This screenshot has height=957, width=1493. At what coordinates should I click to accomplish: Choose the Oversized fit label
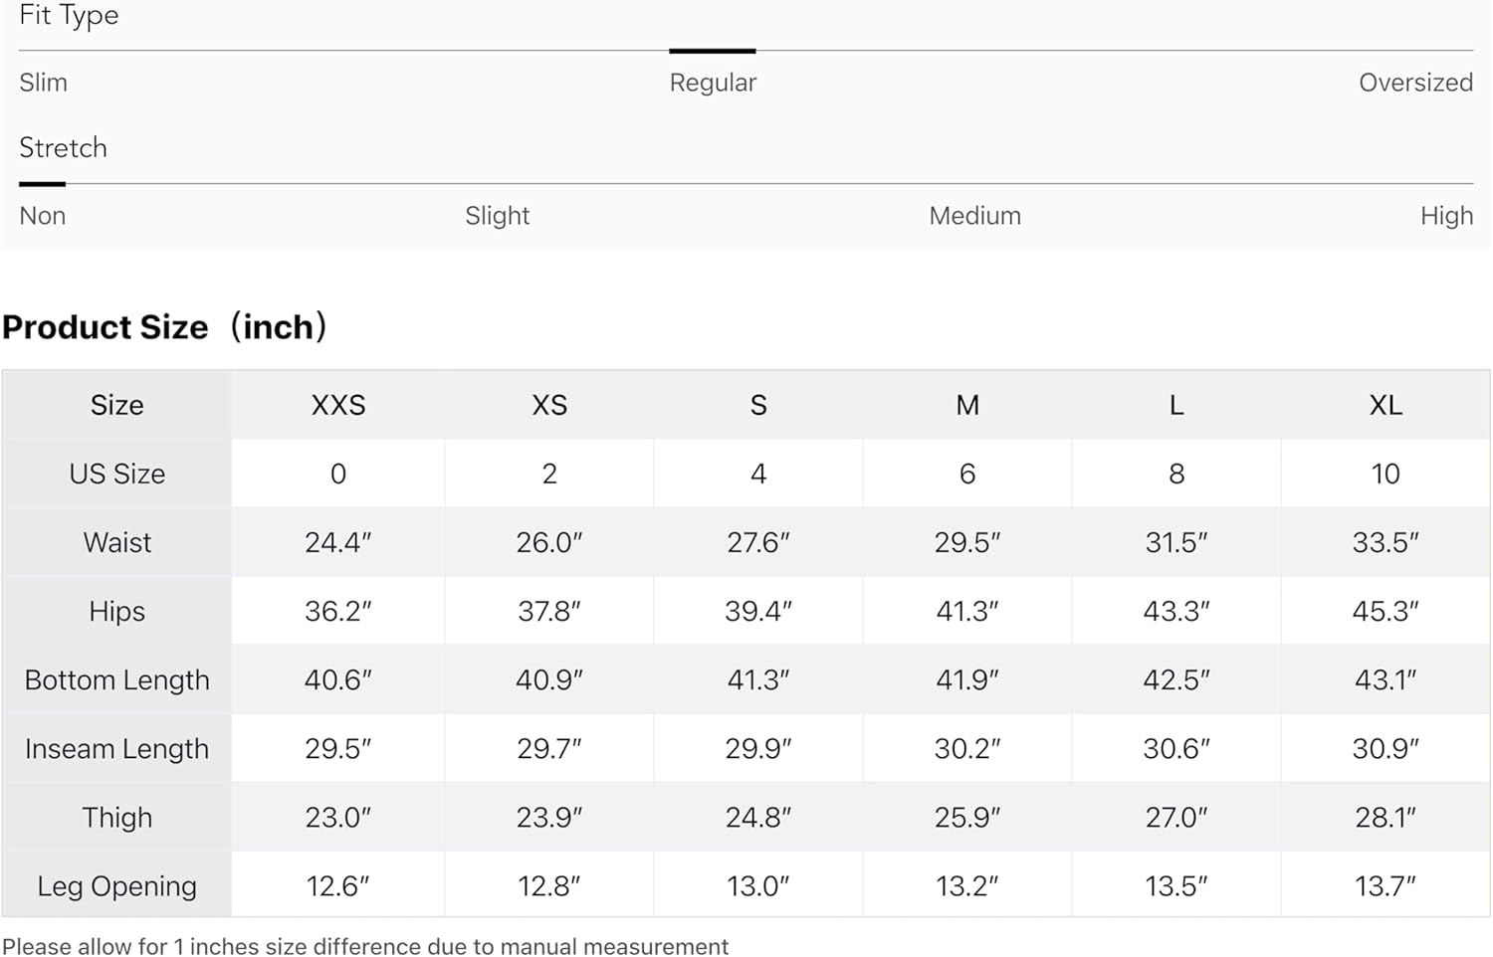[x=1415, y=83]
